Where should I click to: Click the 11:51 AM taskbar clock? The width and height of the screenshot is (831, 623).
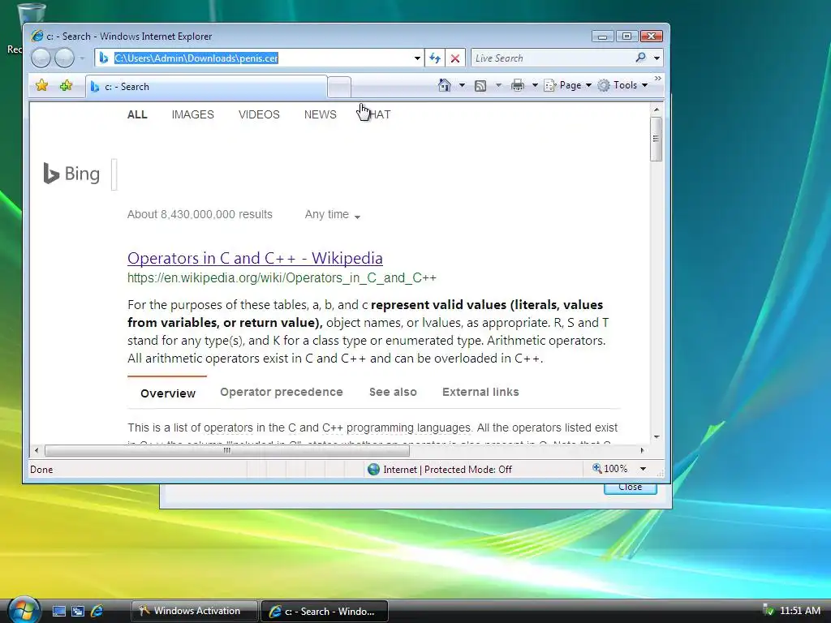pyautogui.click(x=799, y=611)
